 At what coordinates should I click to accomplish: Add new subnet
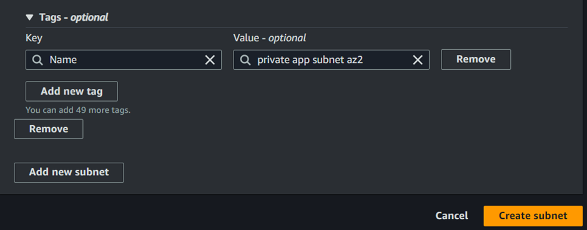pyautogui.click(x=69, y=173)
